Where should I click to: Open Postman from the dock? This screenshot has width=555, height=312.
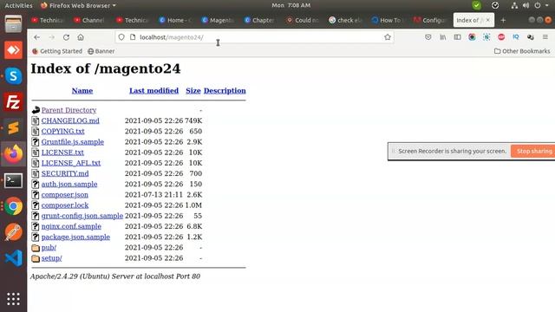click(14, 232)
